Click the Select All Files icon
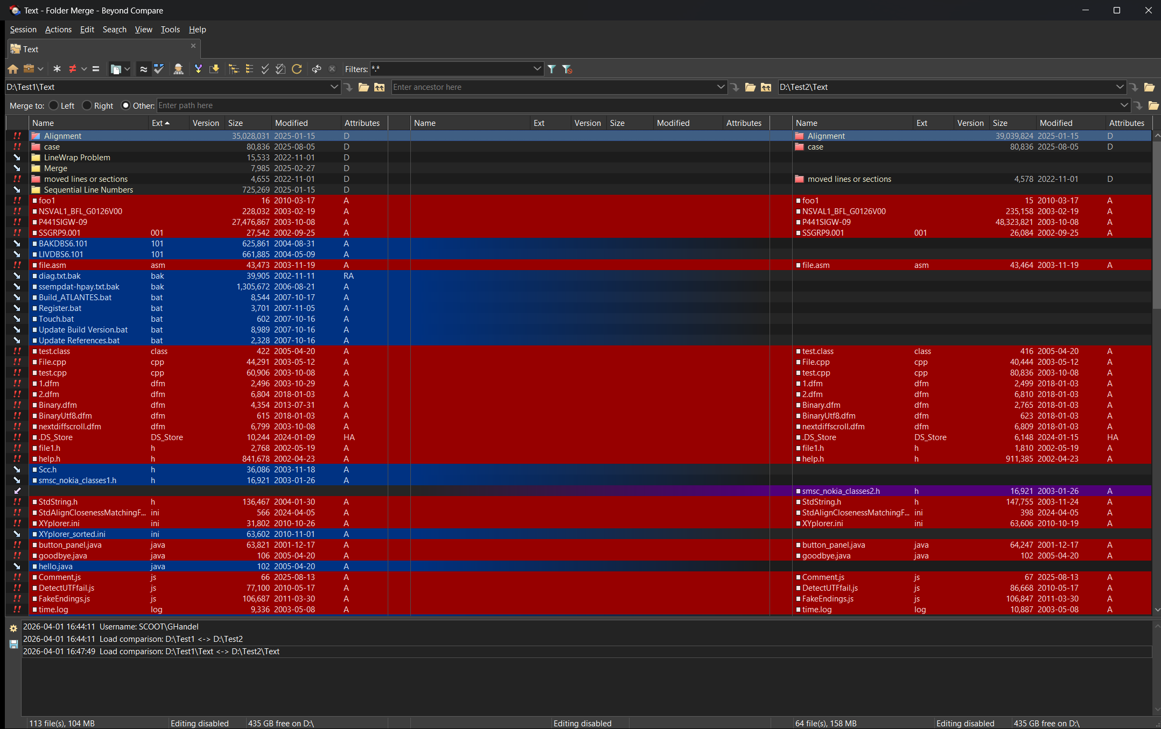The height and width of the screenshot is (729, 1161). click(281, 69)
